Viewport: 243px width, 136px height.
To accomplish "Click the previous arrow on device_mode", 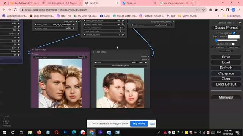I will (x=35, y=28).
